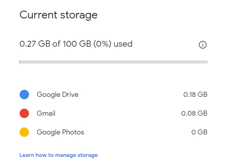Click the word storage in the heading
The width and height of the screenshot is (230, 160).
79,15
